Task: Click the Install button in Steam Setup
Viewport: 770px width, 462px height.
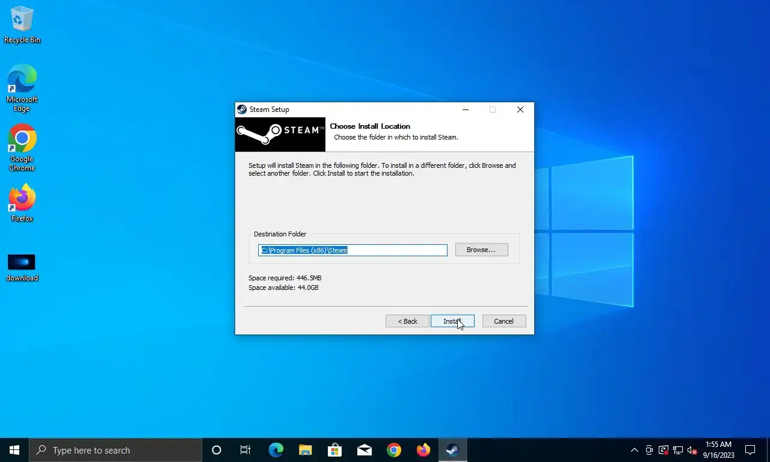Action: tap(452, 321)
